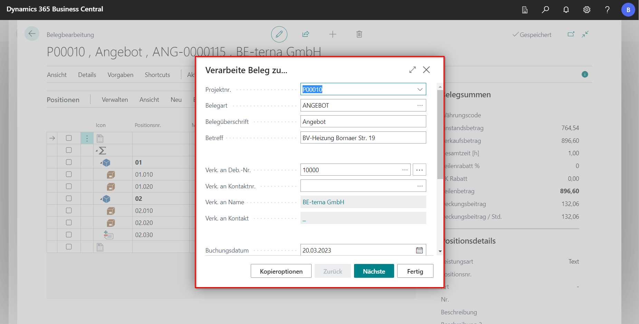The height and width of the screenshot is (324, 639).
Task: Click the help question mark icon
Action: pos(607,10)
